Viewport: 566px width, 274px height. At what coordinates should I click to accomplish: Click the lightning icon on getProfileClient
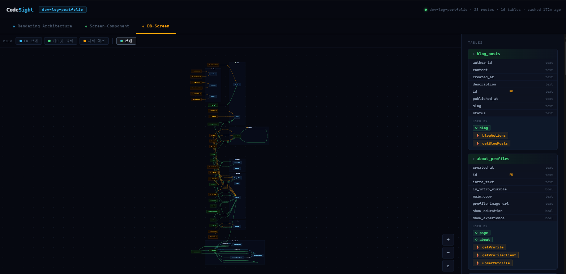pyautogui.click(x=478, y=255)
